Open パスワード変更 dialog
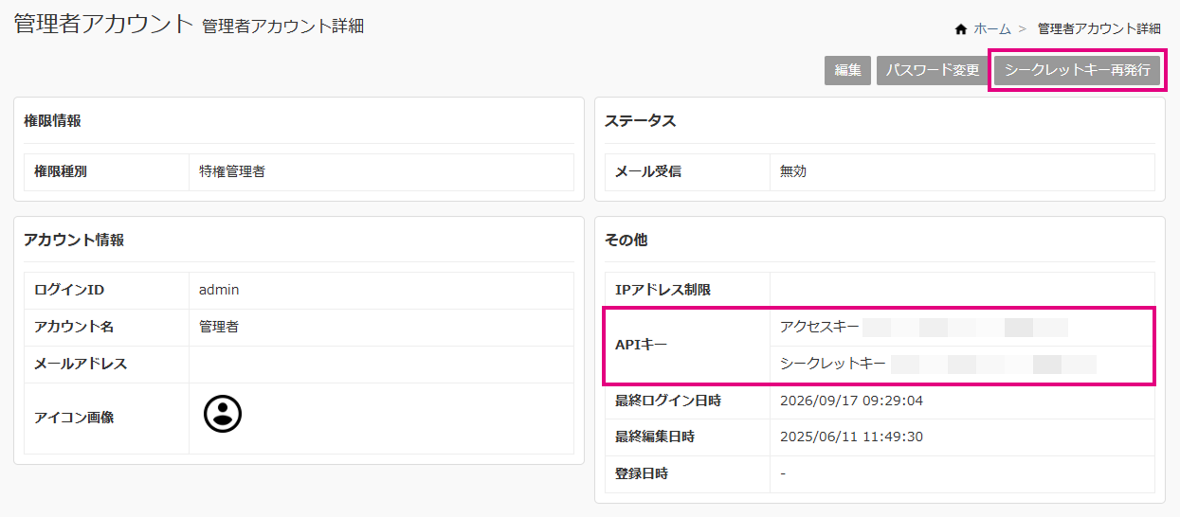Screen dimensions: 1180x517 click(x=934, y=71)
